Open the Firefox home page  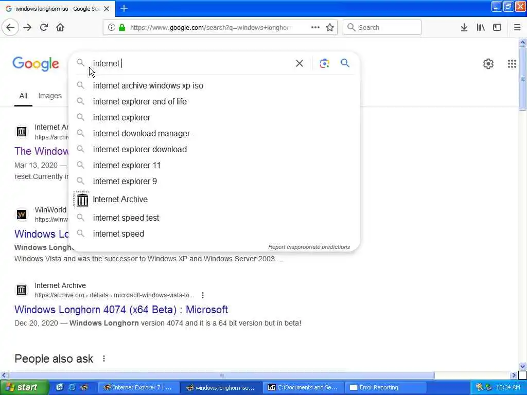point(60,28)
